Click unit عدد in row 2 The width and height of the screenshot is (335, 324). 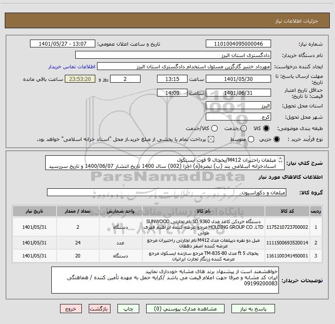tap(121, 243)
